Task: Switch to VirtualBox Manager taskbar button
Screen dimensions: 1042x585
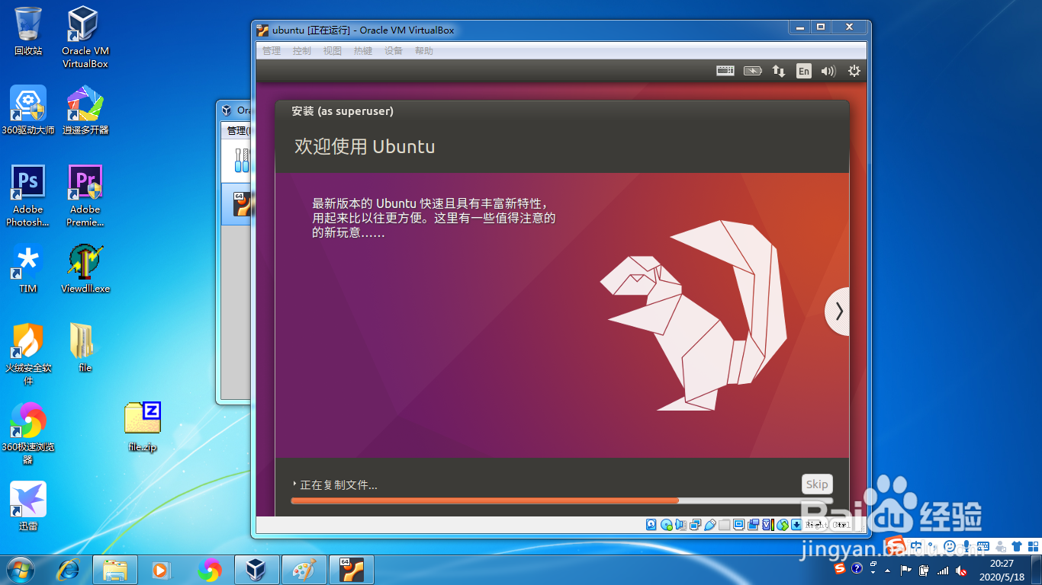Action: 256,569
